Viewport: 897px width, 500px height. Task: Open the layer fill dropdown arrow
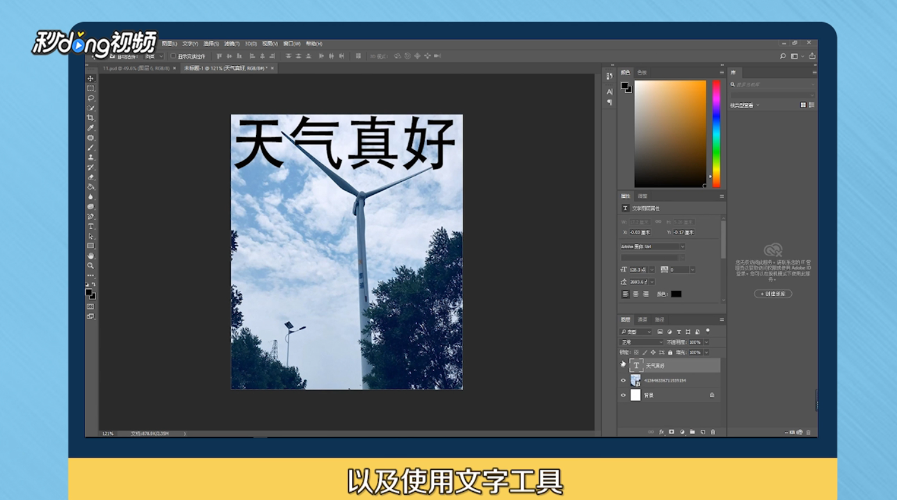point(706,352)
